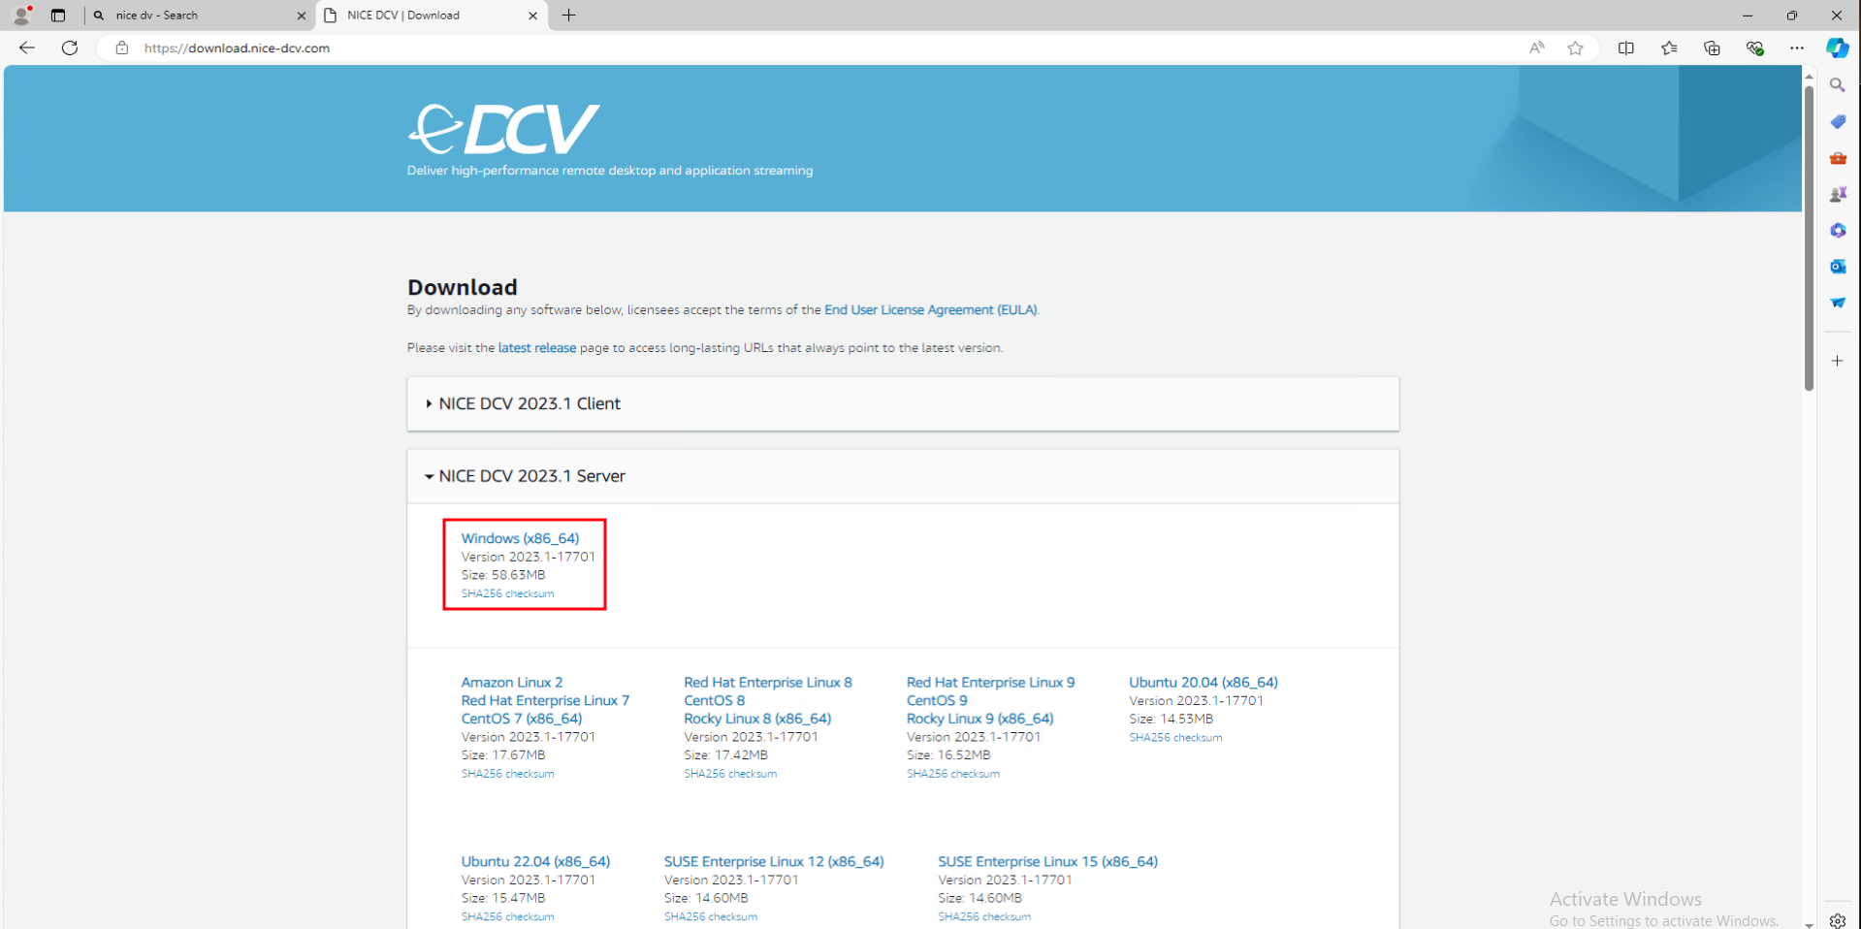Screen dimensions: 1861x929
Task: Click the CentOS 7 (x86_64) link
Action: pos(522,720)
